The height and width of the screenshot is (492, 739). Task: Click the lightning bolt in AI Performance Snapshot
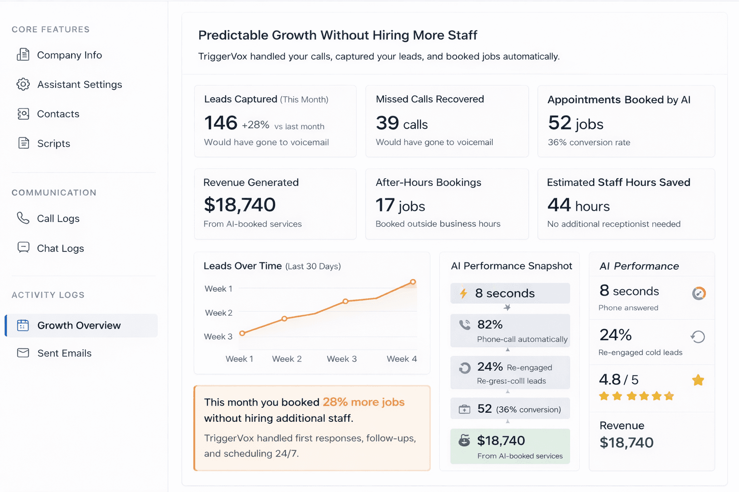[462, 293]
